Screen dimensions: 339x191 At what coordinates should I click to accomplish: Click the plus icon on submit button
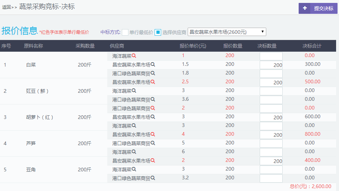click(304, 8)
